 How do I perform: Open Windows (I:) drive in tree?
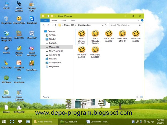point(53,55)
